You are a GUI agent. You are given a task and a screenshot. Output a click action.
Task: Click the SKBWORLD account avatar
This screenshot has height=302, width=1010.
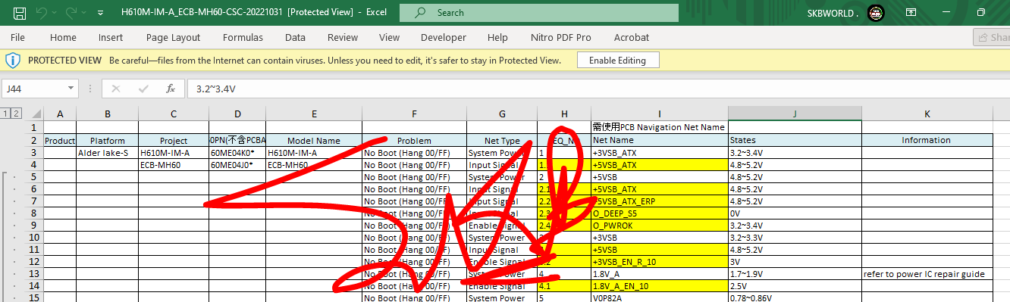877,13
